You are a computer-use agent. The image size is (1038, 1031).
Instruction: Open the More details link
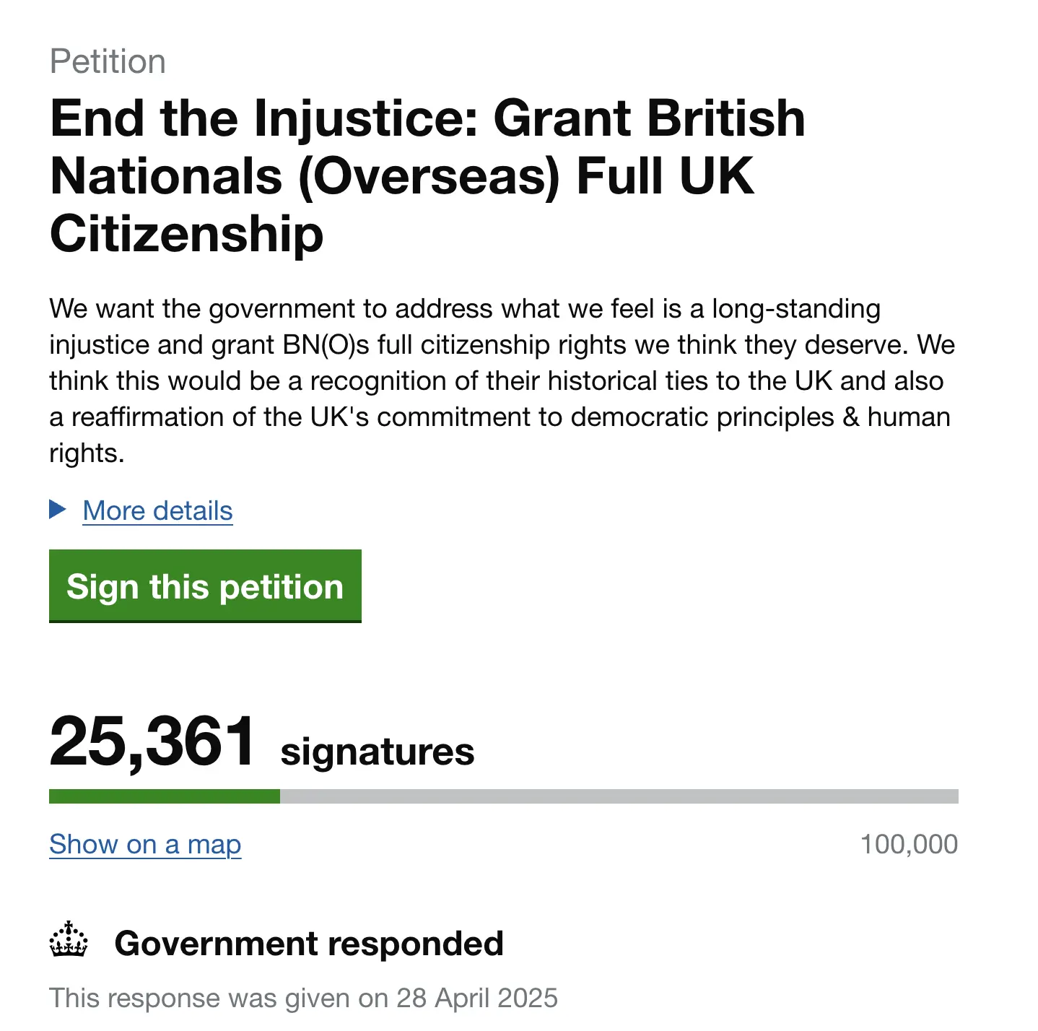click(157, 510)
